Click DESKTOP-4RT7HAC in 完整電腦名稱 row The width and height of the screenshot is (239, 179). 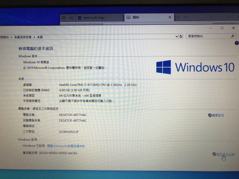pyautogui.click(x=73, y=121)
